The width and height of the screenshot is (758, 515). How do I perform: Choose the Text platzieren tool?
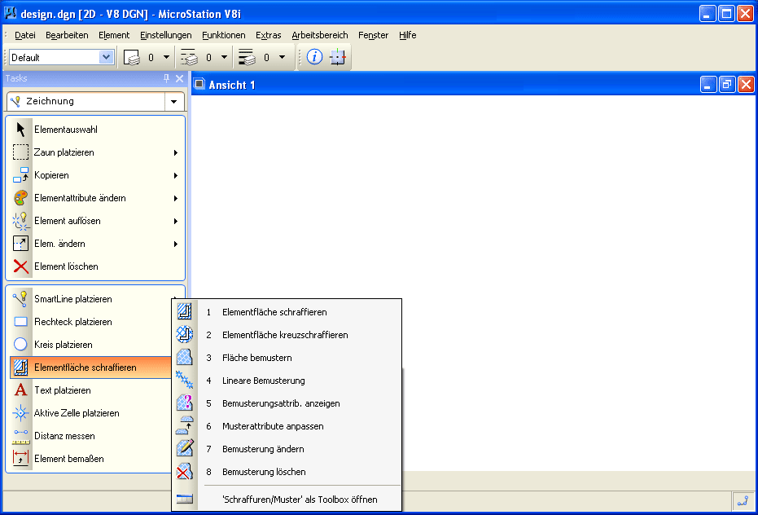[x=21, y=390]
